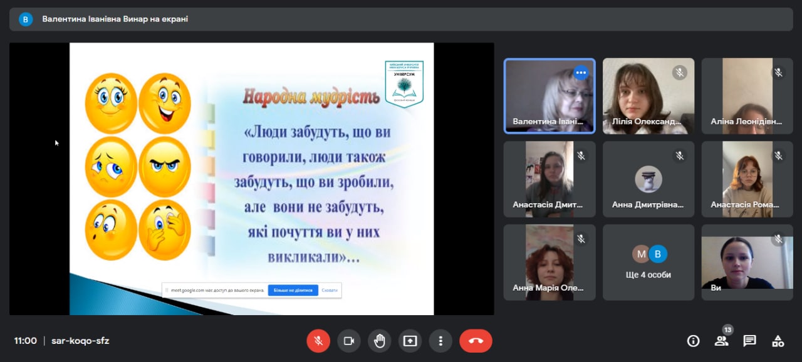Select Анна Марія Оле video tile

[x=549, y=263]
